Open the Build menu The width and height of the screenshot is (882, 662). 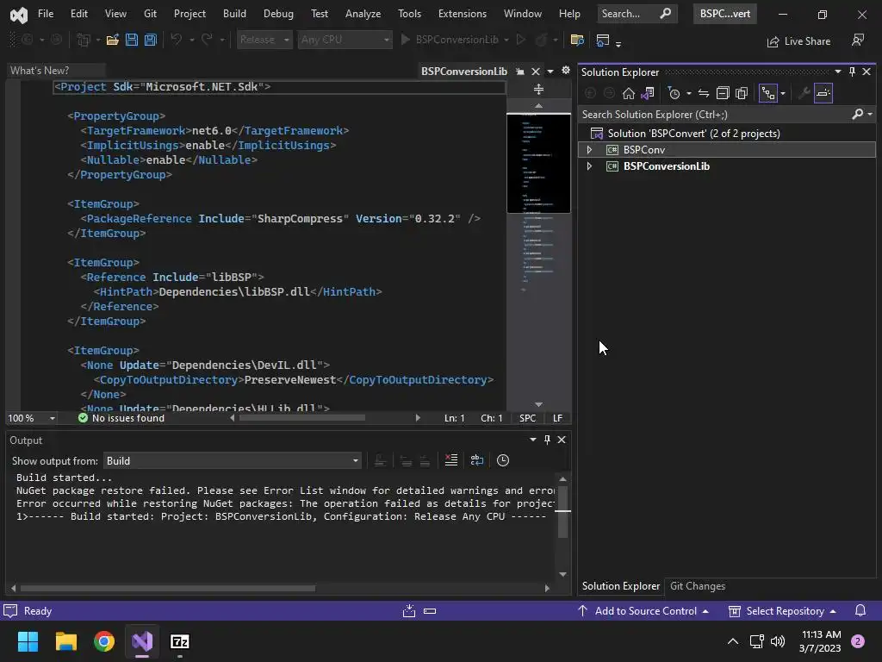[233, 14]
